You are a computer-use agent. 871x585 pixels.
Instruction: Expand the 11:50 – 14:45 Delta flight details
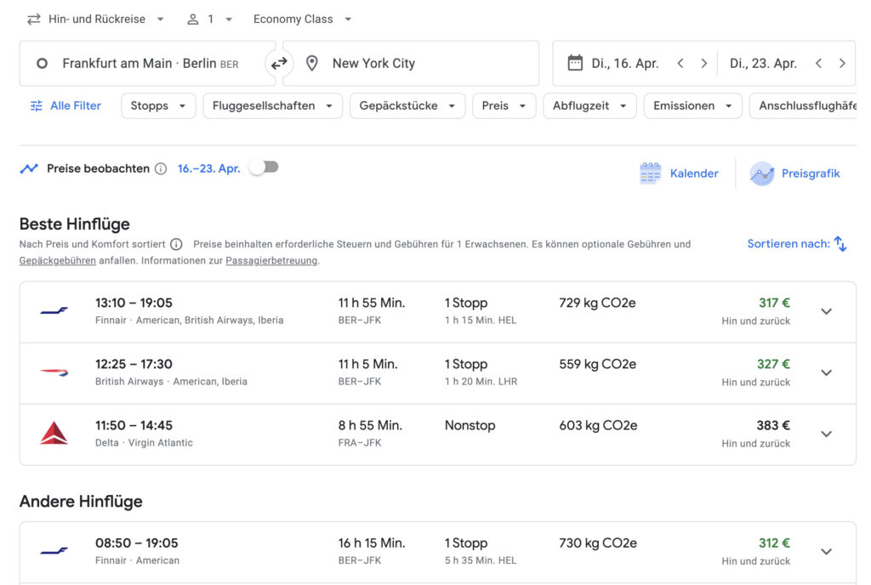pos(827,434)
